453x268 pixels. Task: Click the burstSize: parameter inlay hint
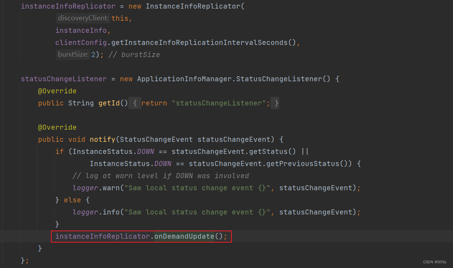pyautogui.click(x=73, y=54)
